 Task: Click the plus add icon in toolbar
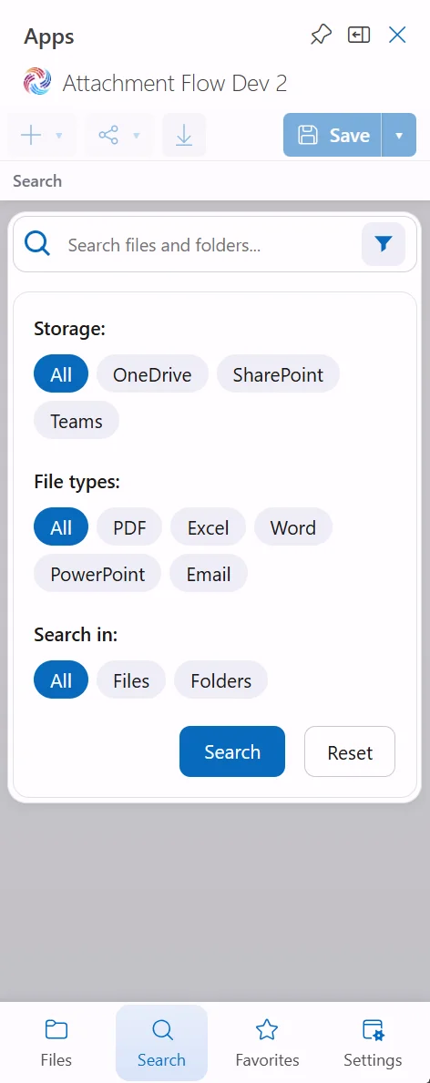click(x=31, y=135)
